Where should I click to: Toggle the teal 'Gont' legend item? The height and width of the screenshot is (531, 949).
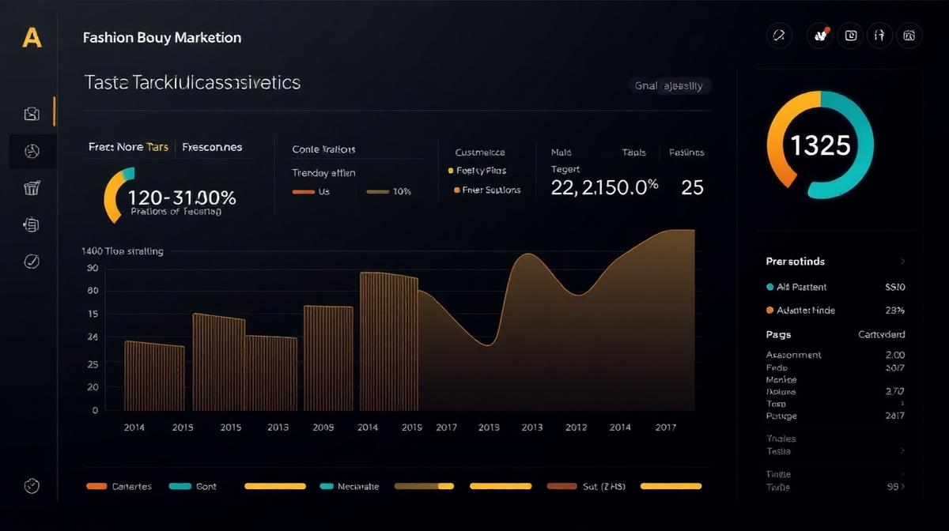tap(193, 487)
